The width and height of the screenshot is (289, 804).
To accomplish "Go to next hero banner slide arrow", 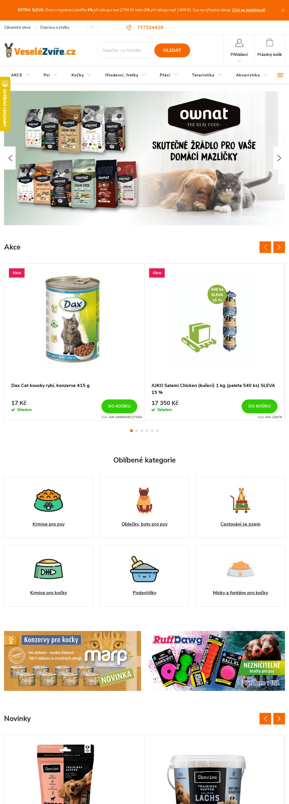I will click(279, 158).
